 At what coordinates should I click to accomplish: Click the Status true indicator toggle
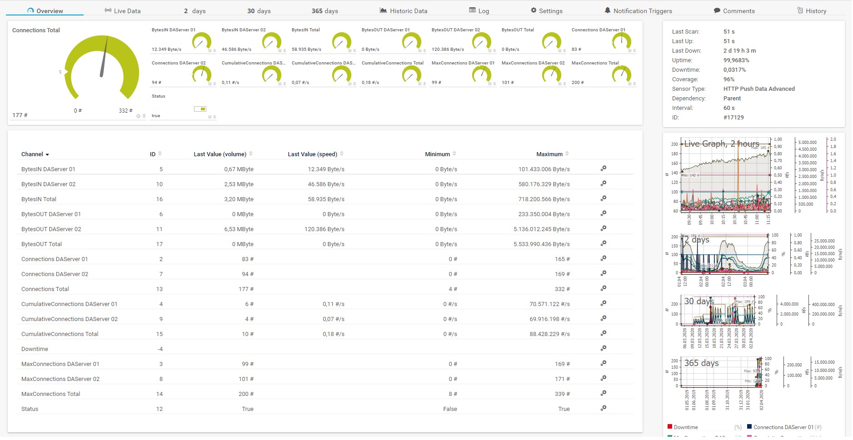pos(200,109)
